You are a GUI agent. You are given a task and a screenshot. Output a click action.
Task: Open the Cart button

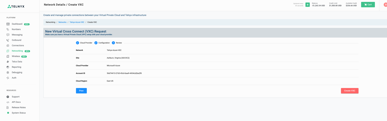point(368,5)
